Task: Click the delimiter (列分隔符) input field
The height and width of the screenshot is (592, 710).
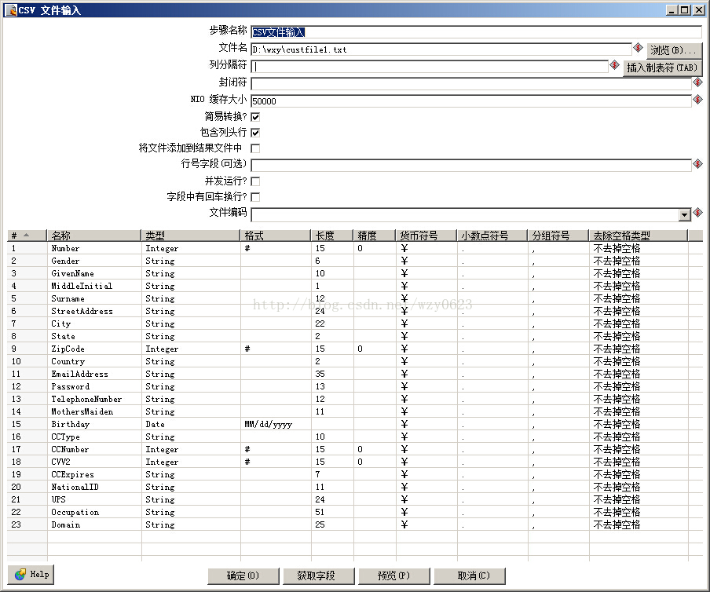Action: point(430,67)
